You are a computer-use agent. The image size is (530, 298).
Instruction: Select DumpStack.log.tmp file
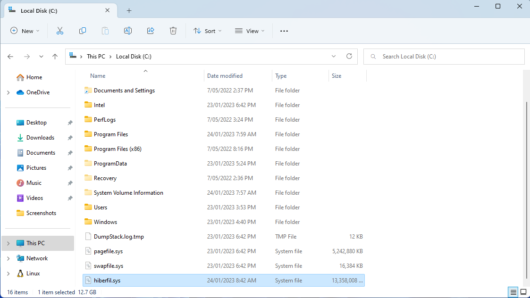tap(224, 237)
